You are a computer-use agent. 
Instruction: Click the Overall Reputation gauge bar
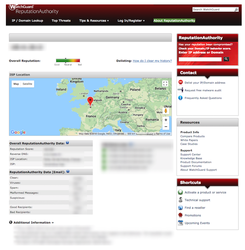pos(68,60)
